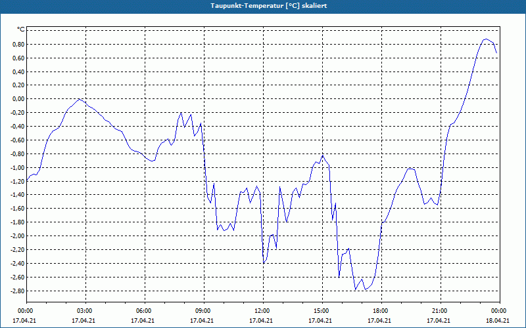Select the 18:00 time label
526x328 pixels.
[382, 311]
